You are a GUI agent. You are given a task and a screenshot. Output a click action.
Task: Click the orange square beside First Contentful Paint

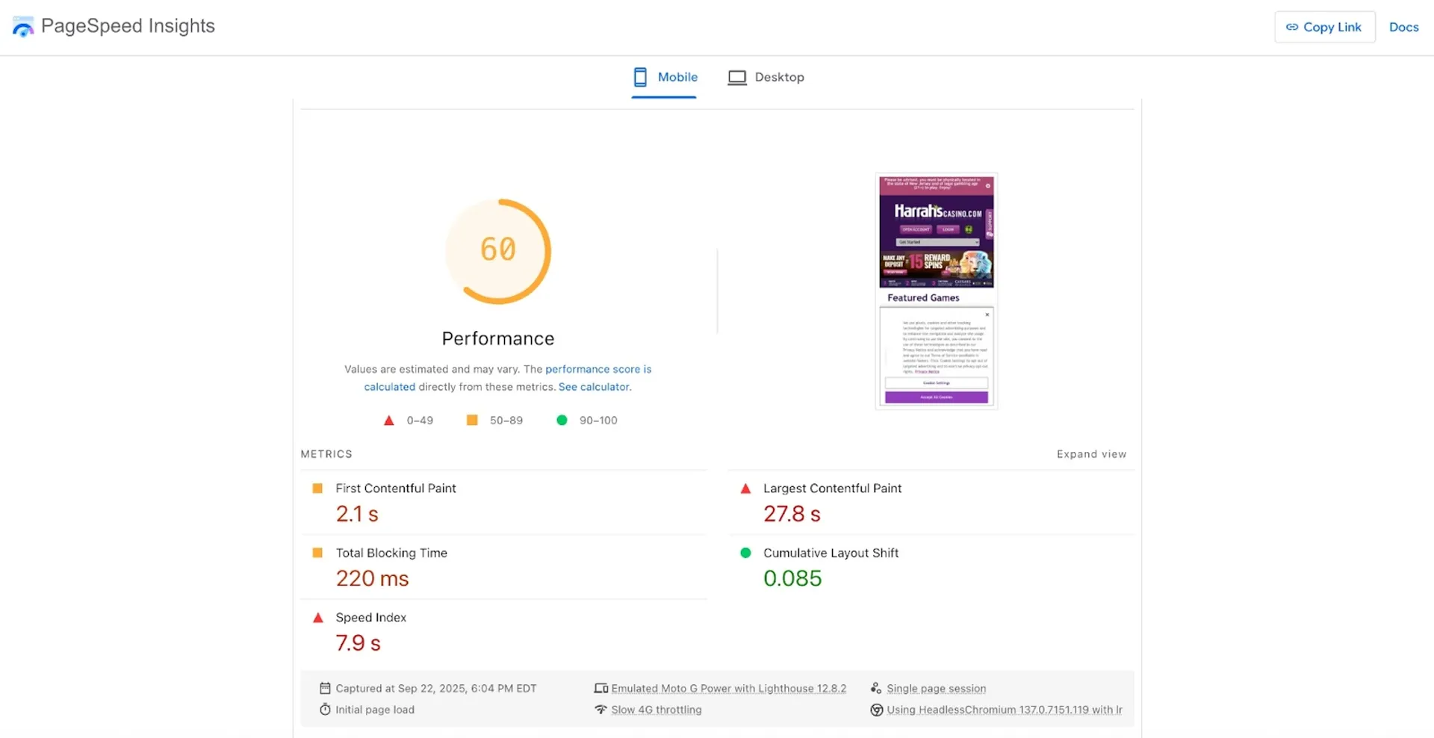coord(317,489)
